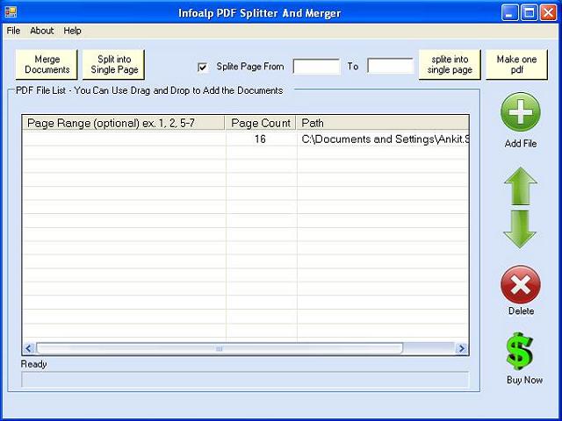
Task: Click the Splite Page From input field
Action: (x=316, y=67)
